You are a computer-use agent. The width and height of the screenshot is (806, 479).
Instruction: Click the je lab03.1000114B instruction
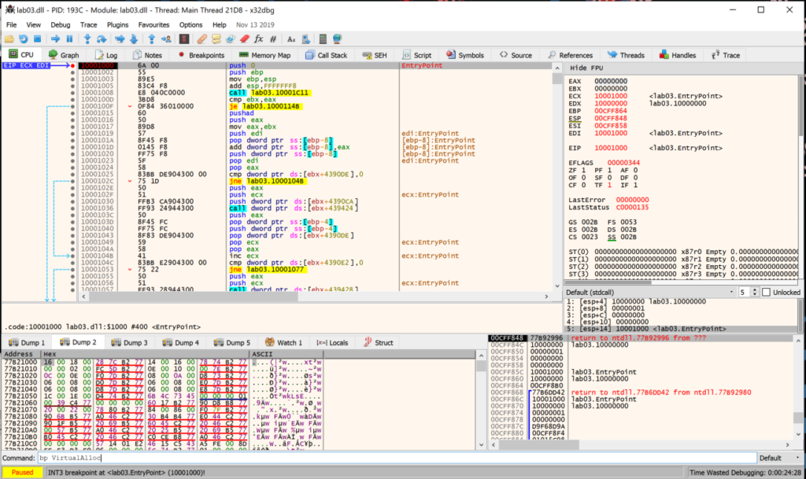(266, 106)
